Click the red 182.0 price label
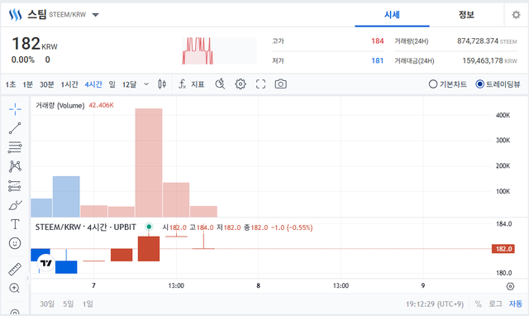 [503, 249]
